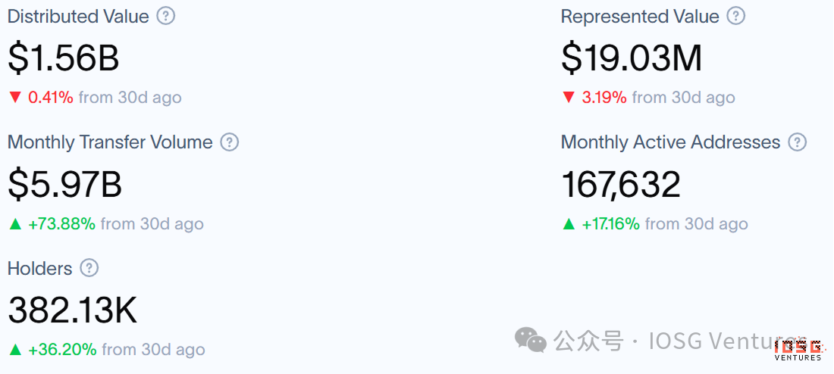
Task: Click the Monthly Transfer Volume label
Action: click(110, 142)
